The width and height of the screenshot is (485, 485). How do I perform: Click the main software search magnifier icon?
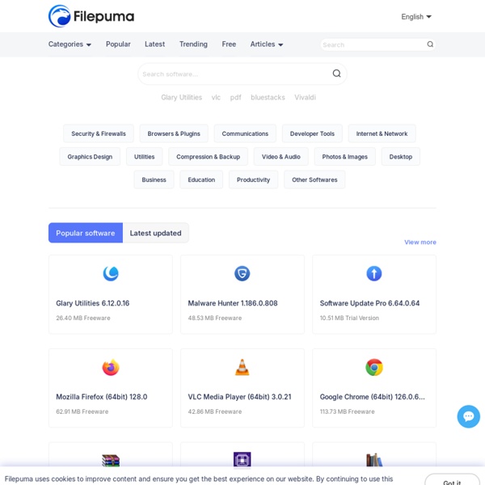point(336,74)
